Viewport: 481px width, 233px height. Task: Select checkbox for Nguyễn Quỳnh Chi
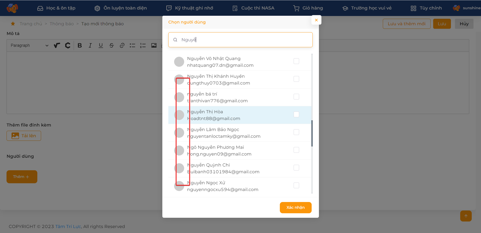[296, 168]
